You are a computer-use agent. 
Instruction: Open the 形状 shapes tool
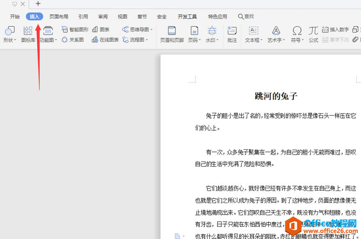10,34
